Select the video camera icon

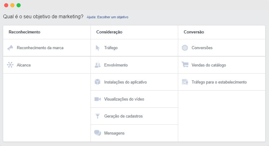[97, 99]
